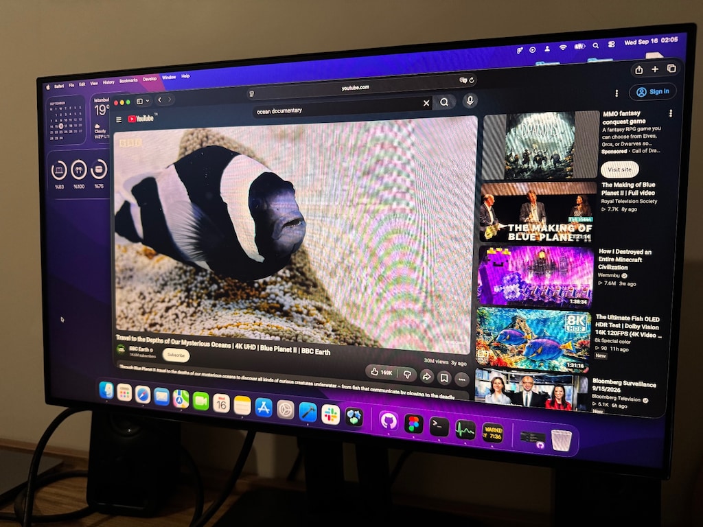Open System Settings in the Dock
Viewport: 703px width, 527px height.
click(285, 410)
